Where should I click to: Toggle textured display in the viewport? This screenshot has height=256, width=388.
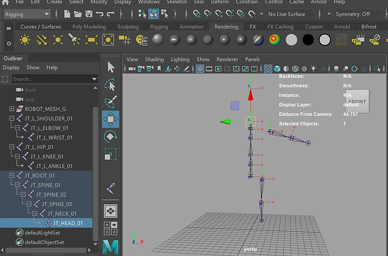304,69
